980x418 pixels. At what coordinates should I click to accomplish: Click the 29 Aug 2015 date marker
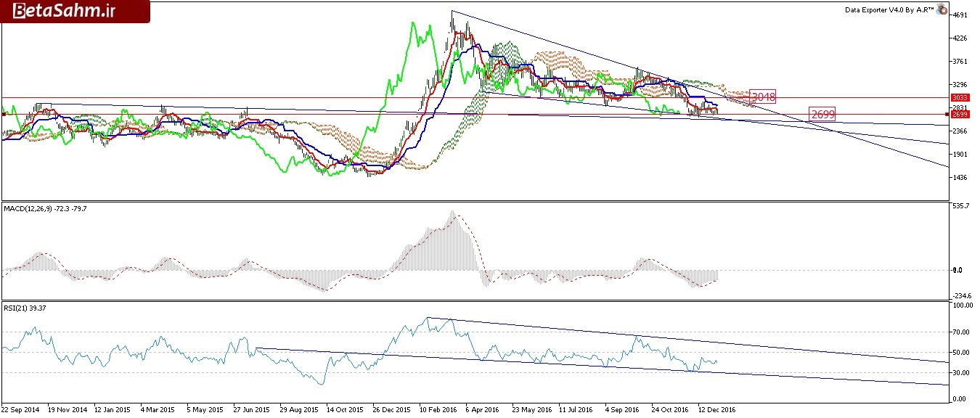(x=301, y=409)
